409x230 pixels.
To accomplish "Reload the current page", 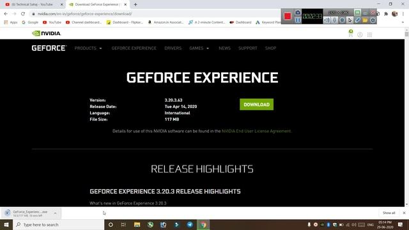I will 23,14.
